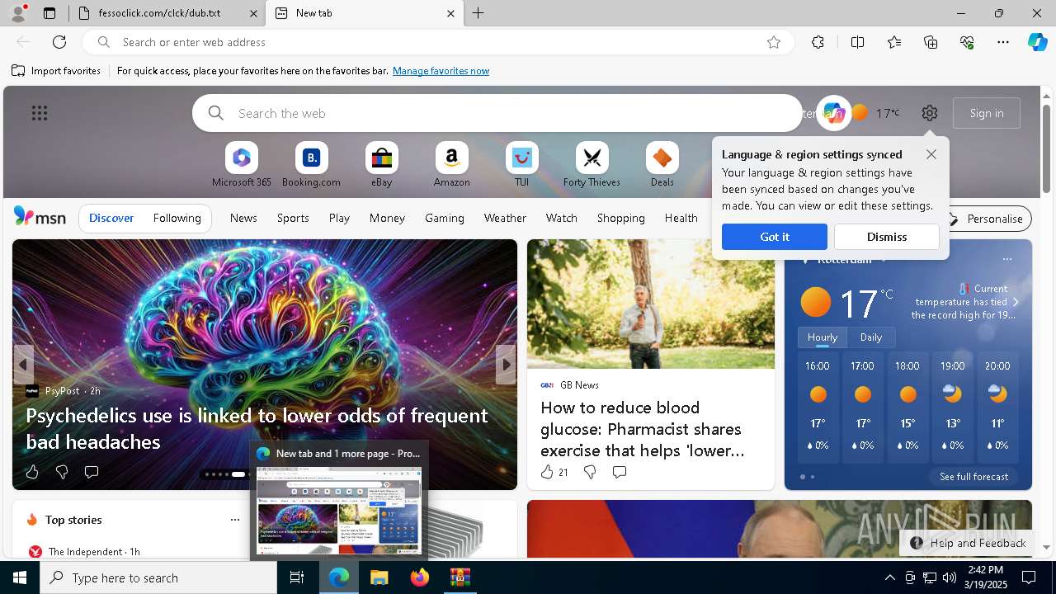Close the language settings synced popup
The height and width of the screenshot is (594, 1056).
click(931, 154)
